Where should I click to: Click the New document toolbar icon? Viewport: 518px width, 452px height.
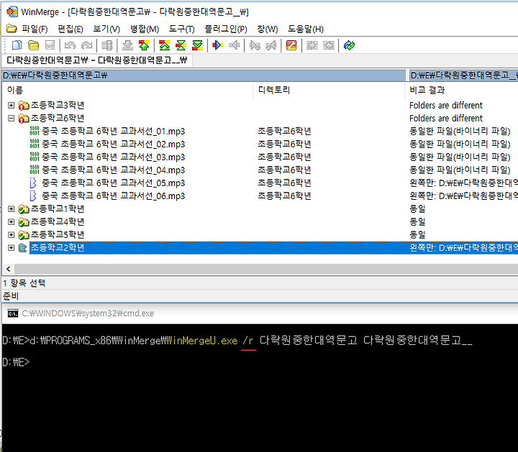pyautogui.click(x=17, y=45)
